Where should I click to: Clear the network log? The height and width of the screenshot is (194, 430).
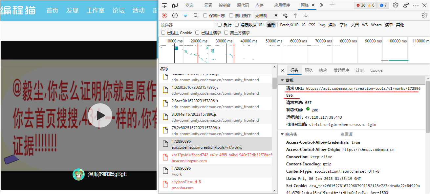pos(175,15)
